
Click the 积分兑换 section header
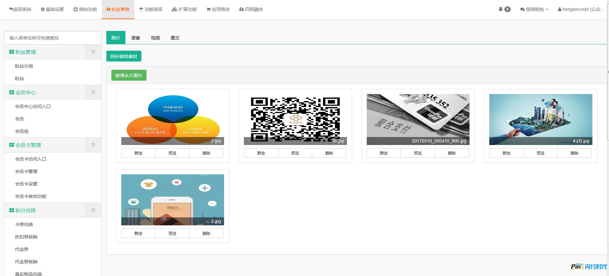coord(45,210)
